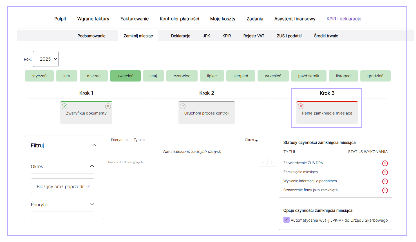Select month luty
The image size is (416, 242).
67,76
